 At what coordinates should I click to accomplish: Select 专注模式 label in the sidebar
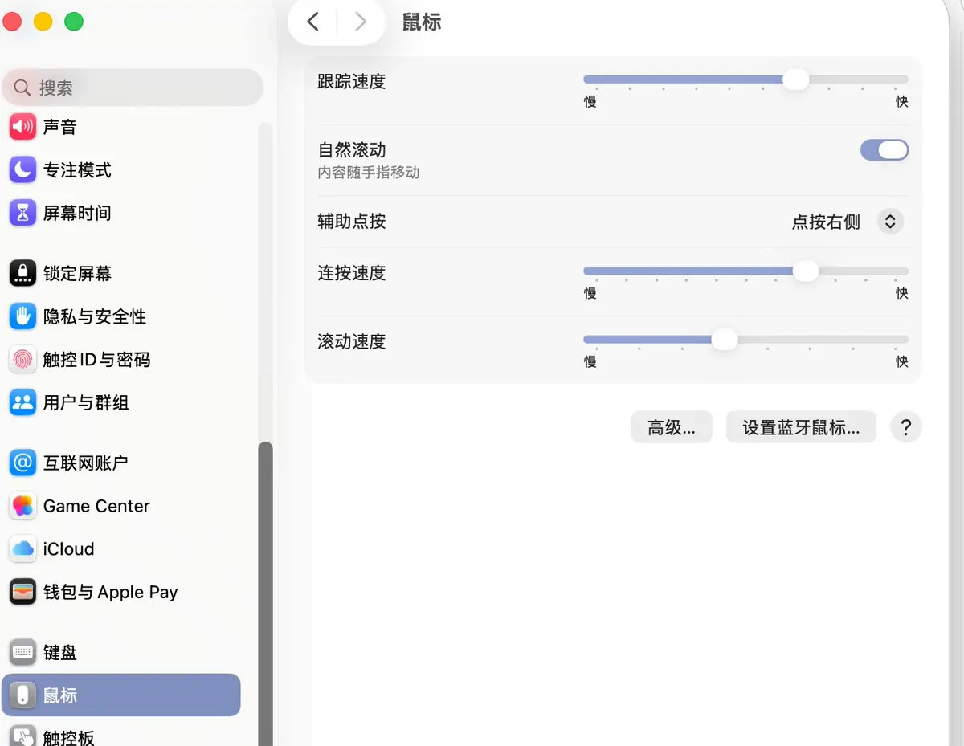tap(77, 170)
